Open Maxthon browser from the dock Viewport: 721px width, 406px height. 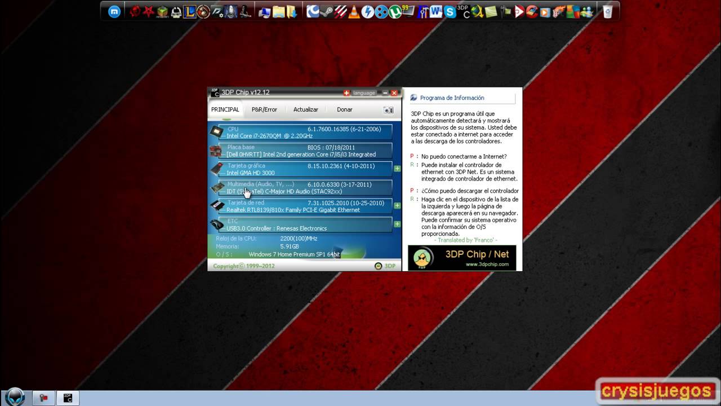click(114, 11)
